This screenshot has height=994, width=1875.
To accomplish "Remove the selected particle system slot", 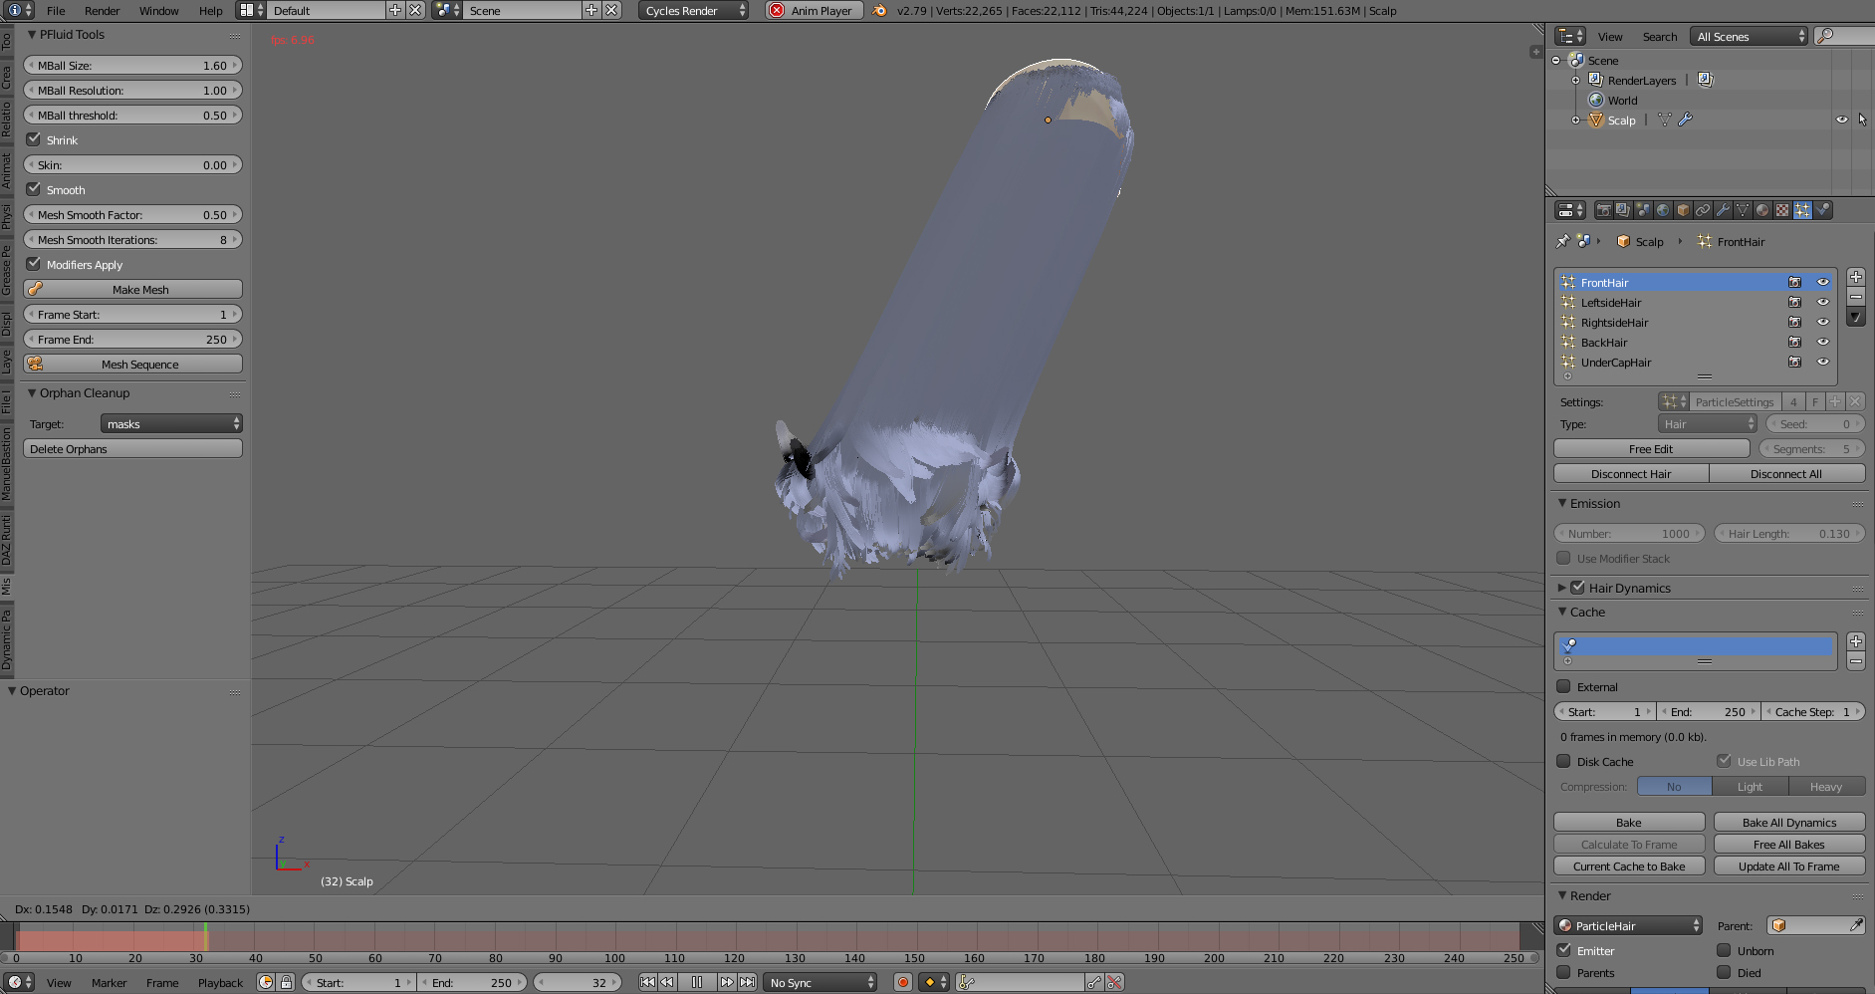I will pyautogui.click(x=1856, y=297).
